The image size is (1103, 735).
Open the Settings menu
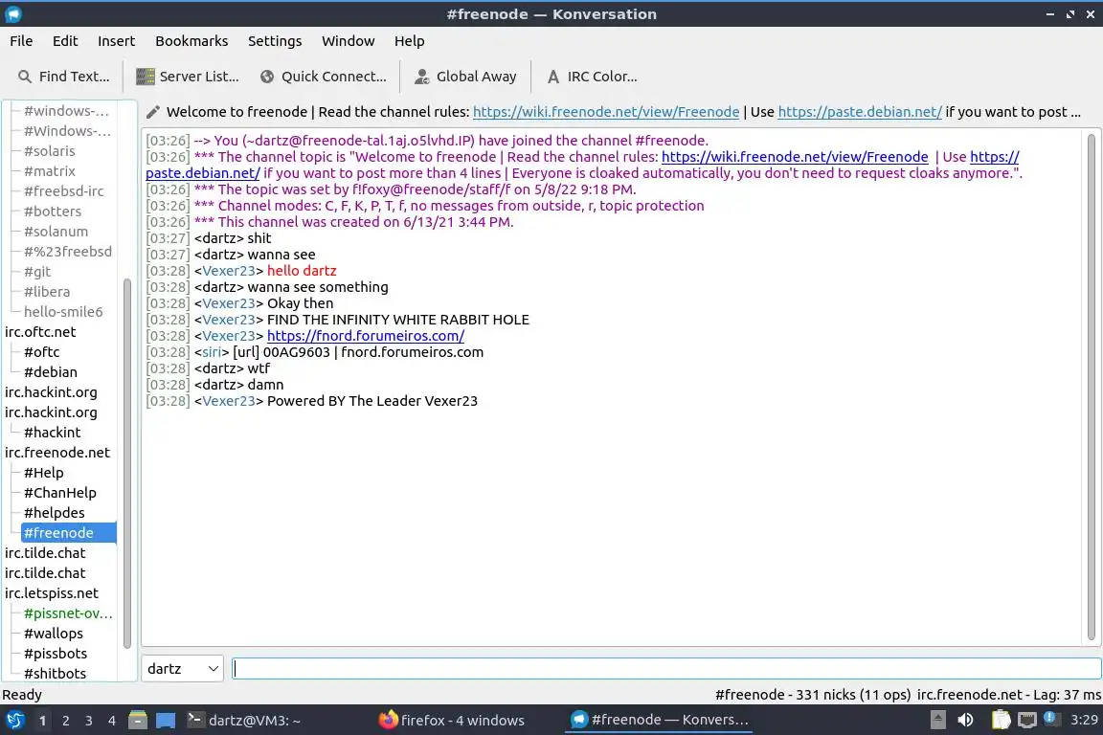point(275,41)
